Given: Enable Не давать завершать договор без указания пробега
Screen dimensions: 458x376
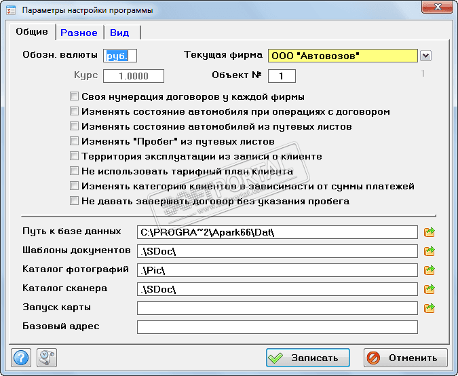Looking at the screenshot, I should click(74, 200).
